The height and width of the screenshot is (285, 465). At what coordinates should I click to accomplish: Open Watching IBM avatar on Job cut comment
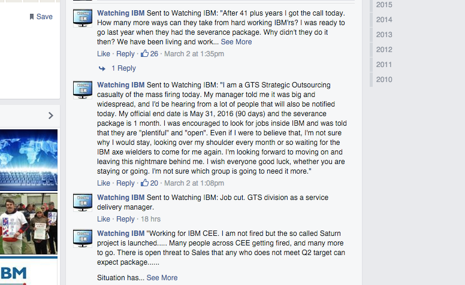coord(83,202)
